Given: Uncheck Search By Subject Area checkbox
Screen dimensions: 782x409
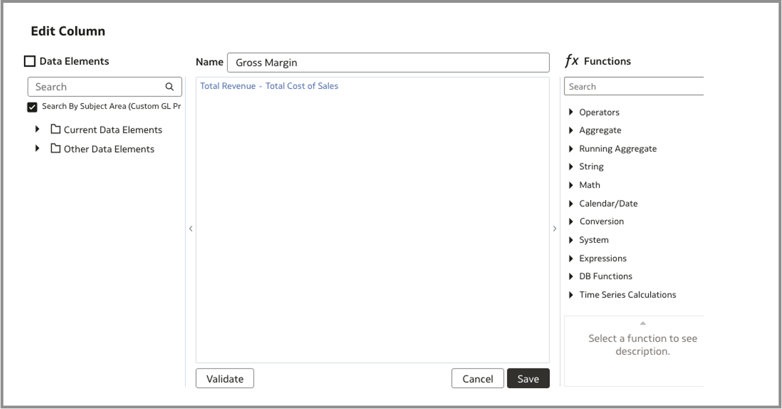Looking at the screenshot, I should coord(32,107).
